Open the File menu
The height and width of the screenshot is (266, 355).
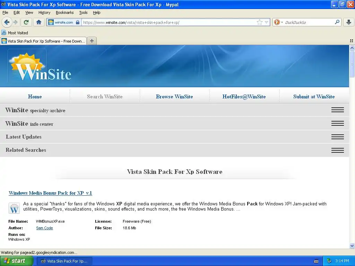point(5,12)
